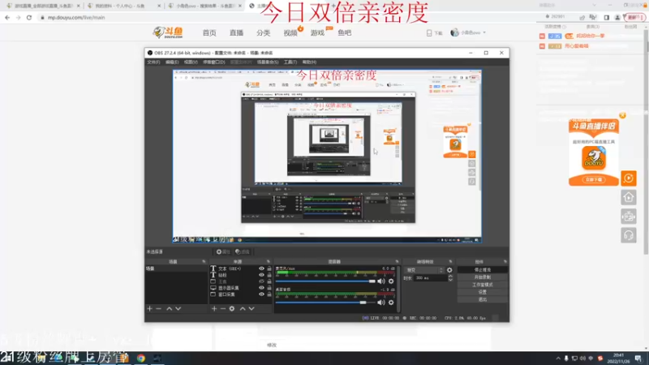
Task: Click the 开始录制 start recording button
Action: coord(483,277)
